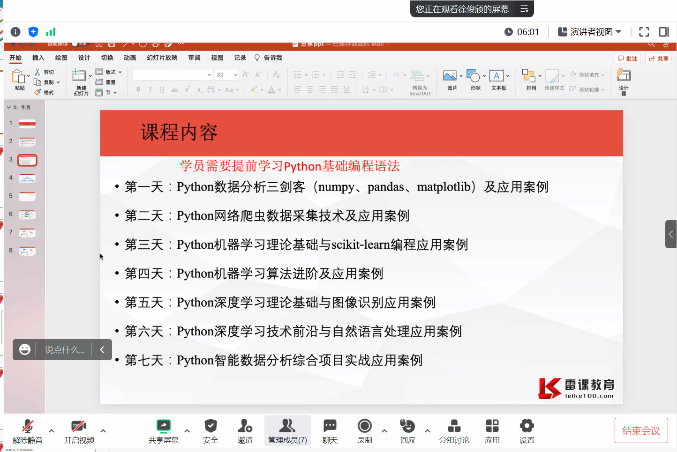The image size is (677, 452).
Task: Select slide 4 thumbnail
Action: pyautogui.click(x=27, y=178)
